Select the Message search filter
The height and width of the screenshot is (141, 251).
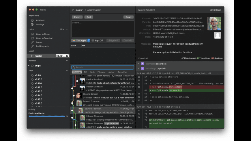77,72
